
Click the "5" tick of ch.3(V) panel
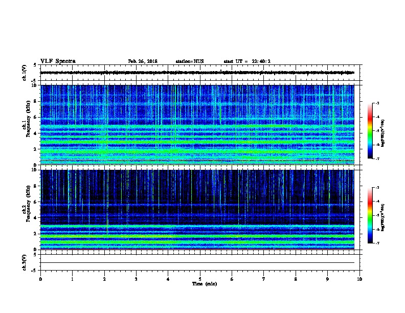tap(35, 255)
